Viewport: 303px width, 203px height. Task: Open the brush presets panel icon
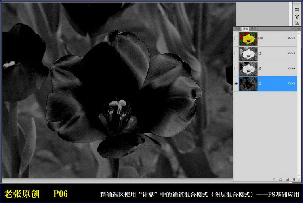[297, 9]
